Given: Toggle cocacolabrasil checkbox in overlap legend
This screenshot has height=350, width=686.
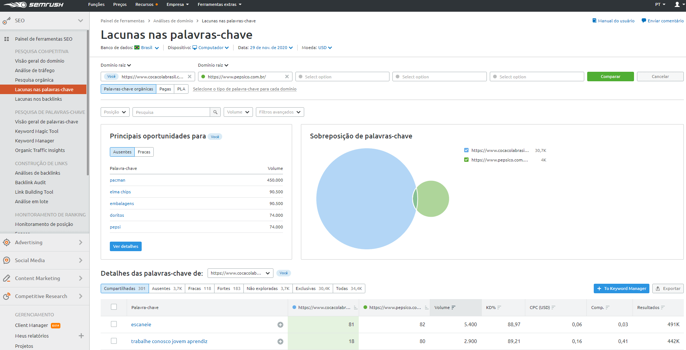Looking at the screenshot, I should (x=466, y=150).
